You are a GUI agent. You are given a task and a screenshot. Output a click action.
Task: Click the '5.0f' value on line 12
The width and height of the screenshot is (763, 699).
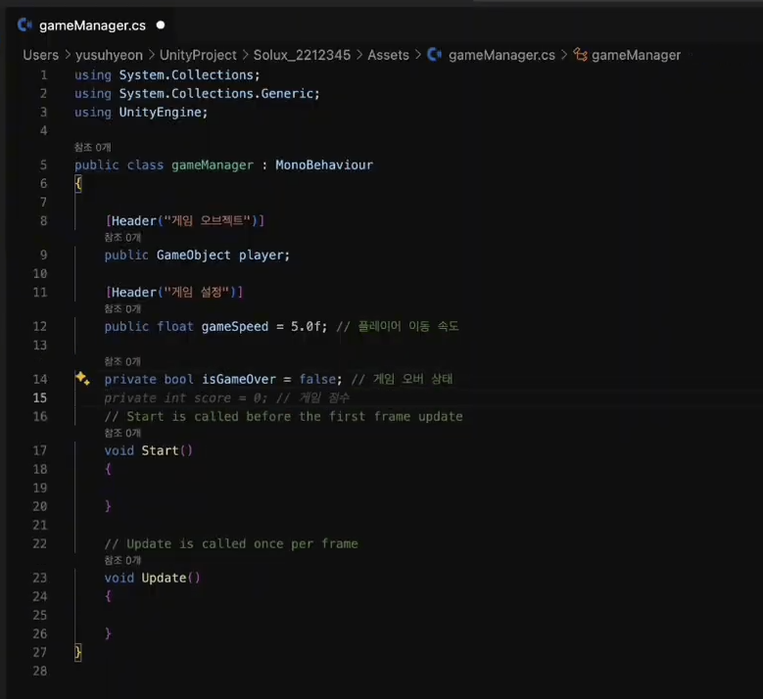306,326
